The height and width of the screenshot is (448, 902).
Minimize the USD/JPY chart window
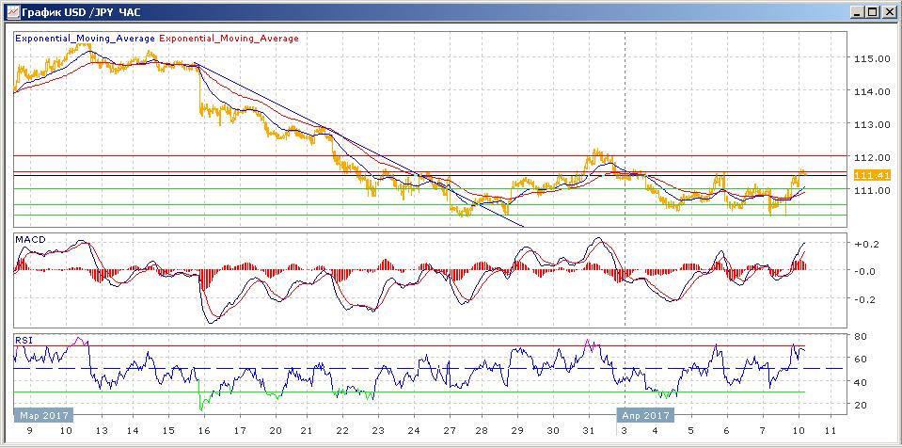(855, 12)
